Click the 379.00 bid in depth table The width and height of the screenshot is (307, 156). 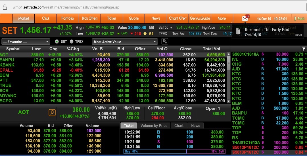50,131
